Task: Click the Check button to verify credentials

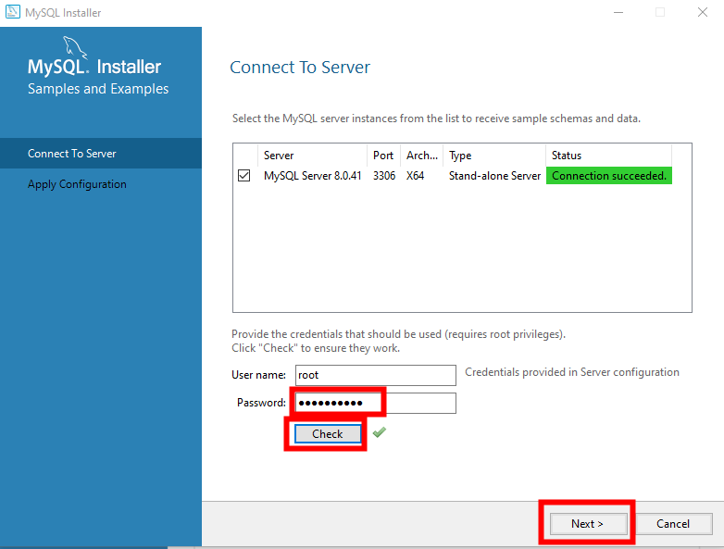Action: (x=328, y=434)
